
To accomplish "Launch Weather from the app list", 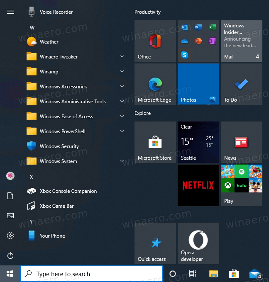I will pyautogui.click(x=76, y=42).
